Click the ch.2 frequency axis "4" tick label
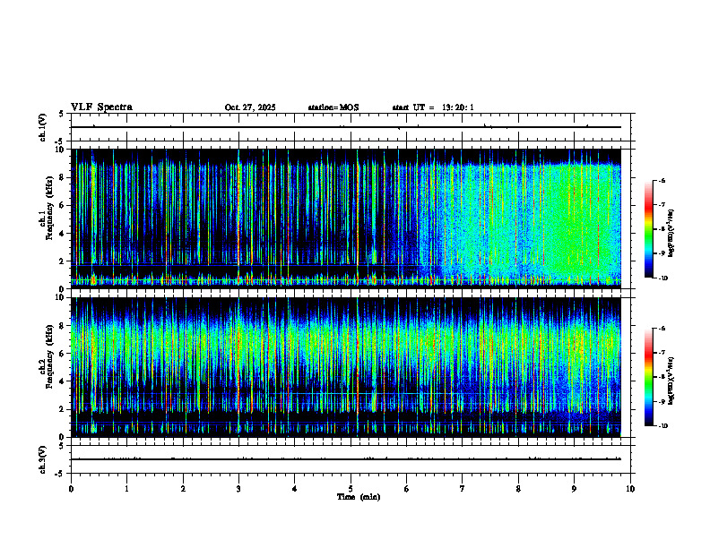The image size is (710, 548). tap(64, 381)
